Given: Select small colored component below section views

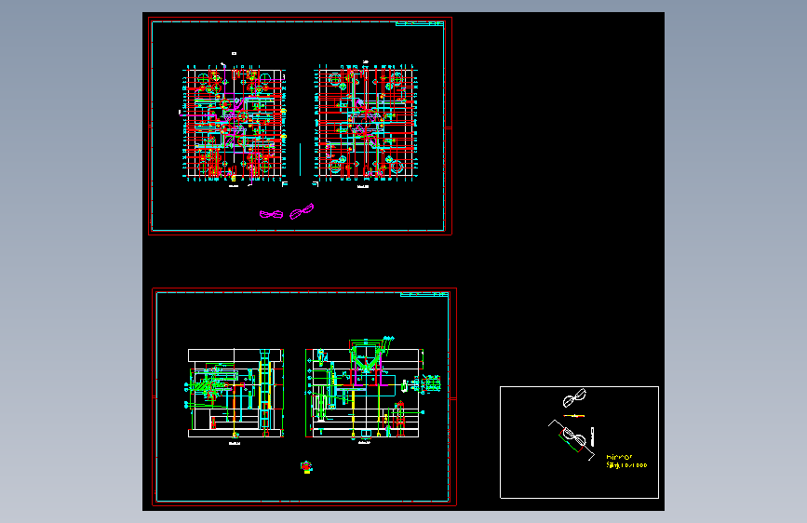Looking at the screenshot, I should click(x=307, y=467).
